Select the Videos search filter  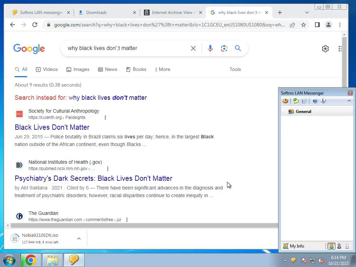pyautogui.click(x=47, y=70)
